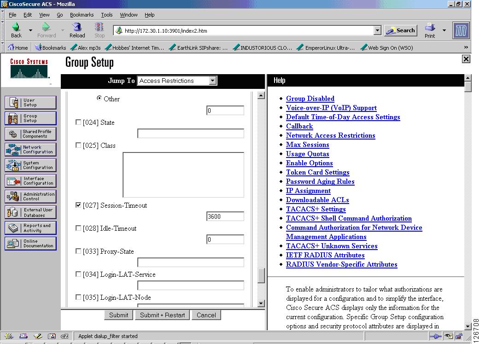Click the Help pane scrollbar thumb
The width and height of the screenshot is (480, 344).
468,87
